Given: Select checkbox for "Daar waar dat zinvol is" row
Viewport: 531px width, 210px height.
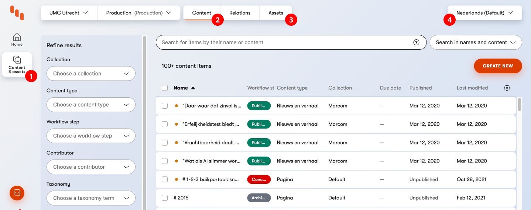Looking at the screenshot, I should coord(165,106).
